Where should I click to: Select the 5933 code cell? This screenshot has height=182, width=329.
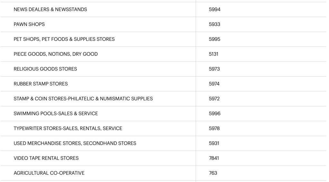click(214, 24)
